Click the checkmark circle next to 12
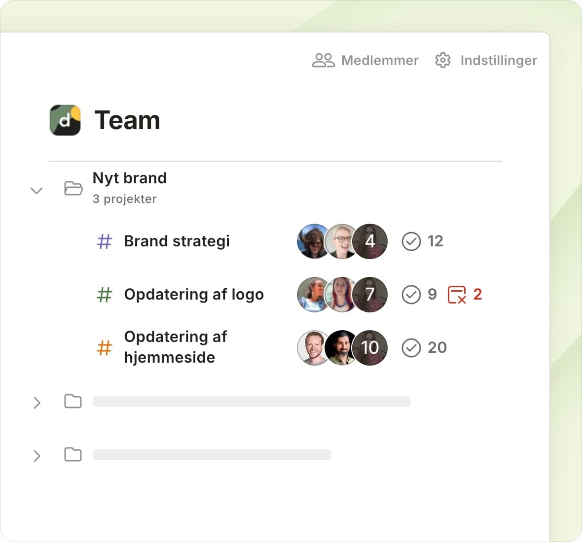 point(411,241)
